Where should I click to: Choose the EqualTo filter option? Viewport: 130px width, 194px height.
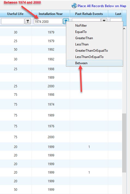[94, 32]
